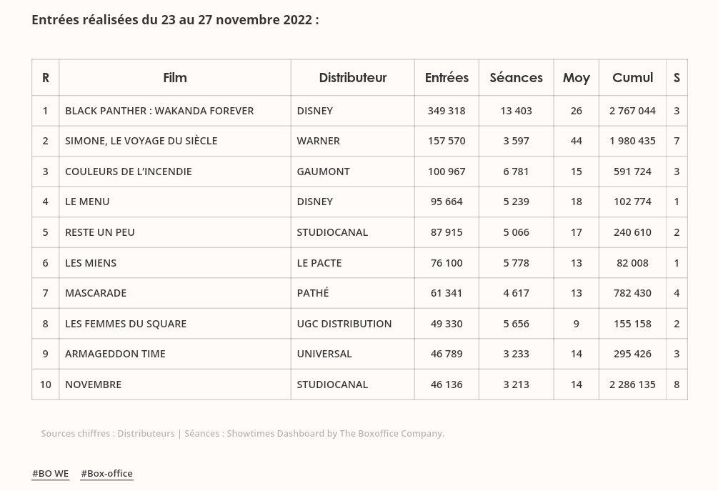Select Les Femmes du Square film cell
Image resolution: width=718 pixels, height=491 pixels.
point(126,324)
